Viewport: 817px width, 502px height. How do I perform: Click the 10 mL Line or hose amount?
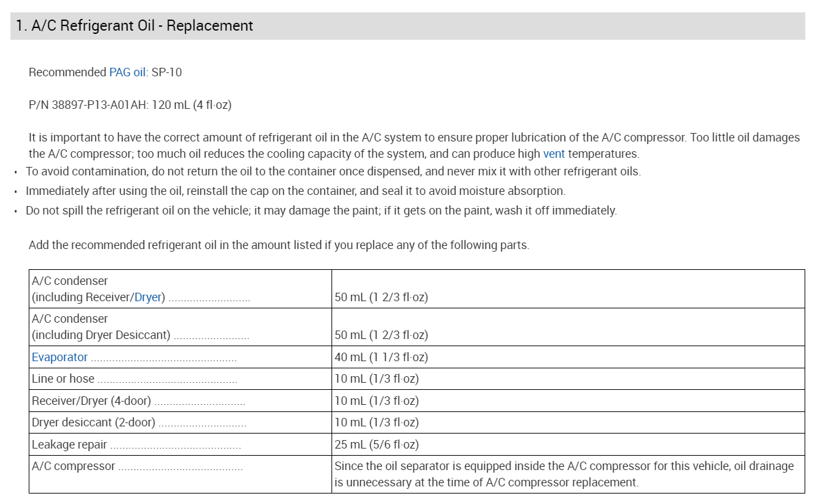(x=377, y=379)
